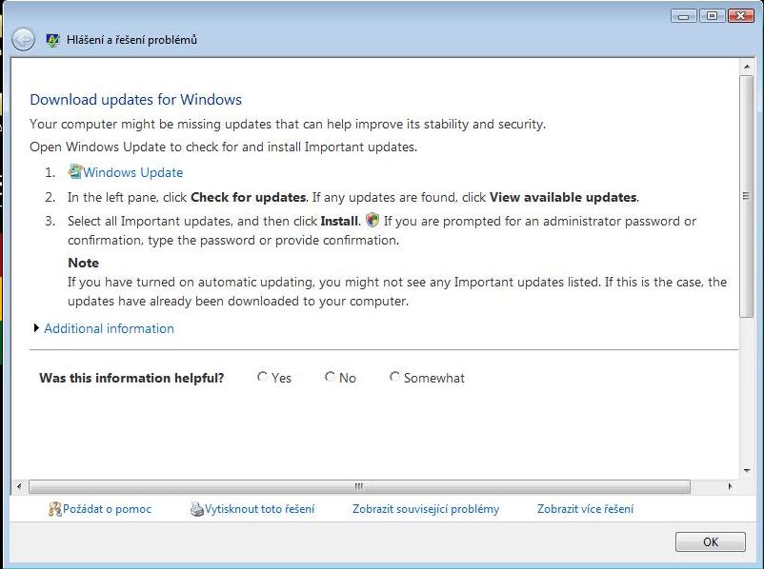The image size is (764, 569).
Task: Minimize the problem reports window
Action: (x=684, y=16)
